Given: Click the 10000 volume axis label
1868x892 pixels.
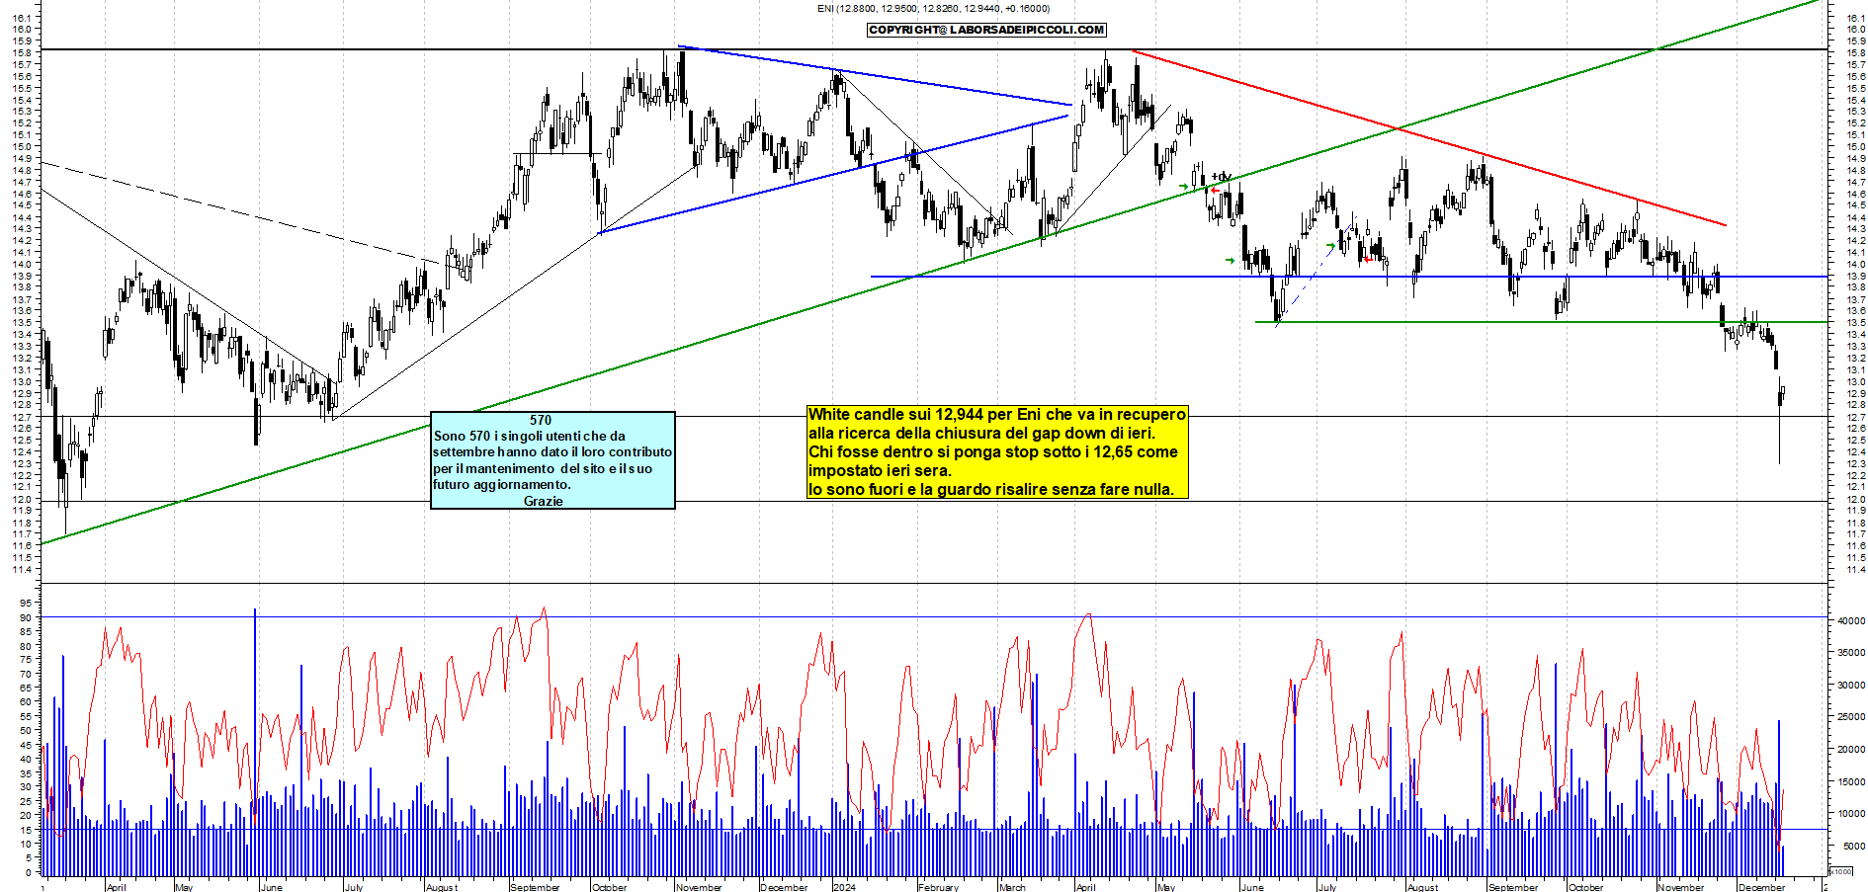Looking at the screenshot, I should 1851,814.
